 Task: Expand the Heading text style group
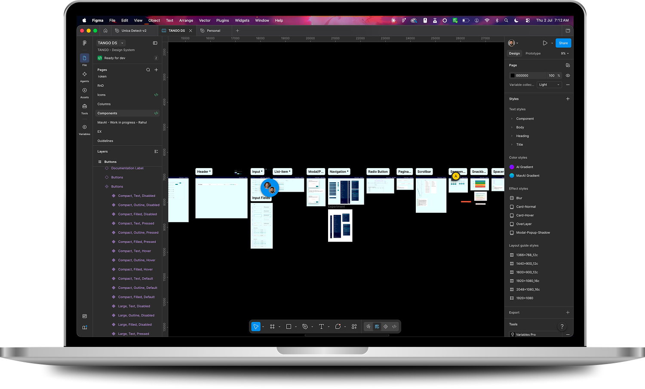pos(512,136)
